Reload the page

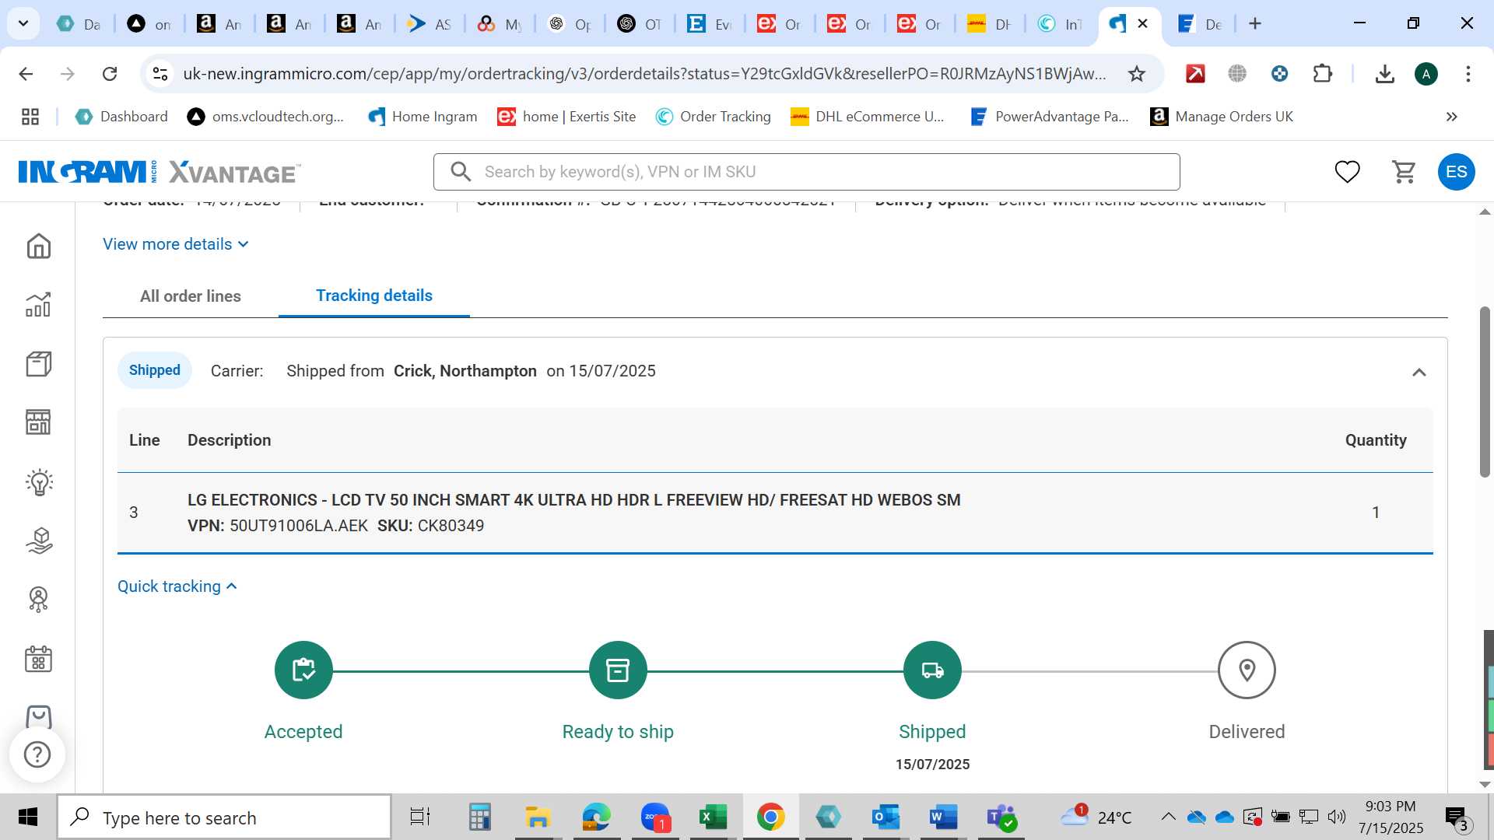tap(110, 74)
